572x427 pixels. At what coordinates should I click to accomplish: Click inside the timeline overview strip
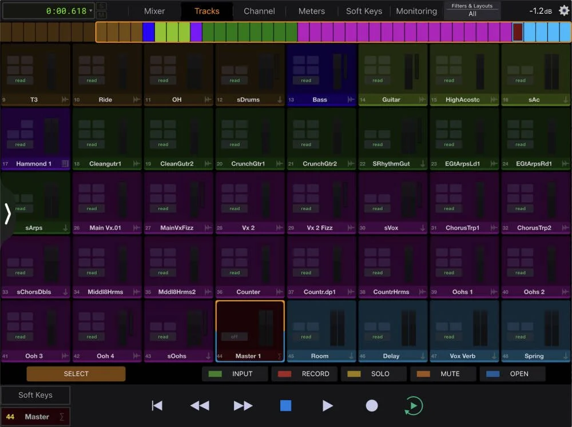pyautogui.click(x=286, y=32)
